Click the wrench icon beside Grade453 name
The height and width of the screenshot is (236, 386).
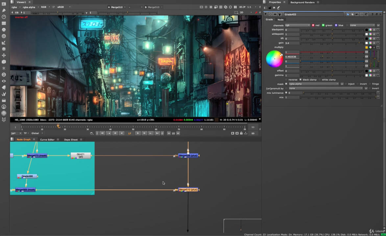(x=280, y=14)
